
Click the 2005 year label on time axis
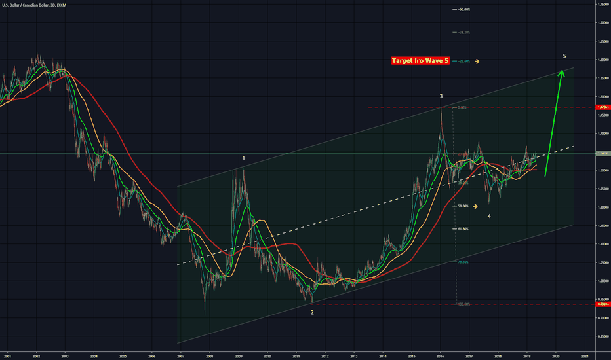point(123,356)
